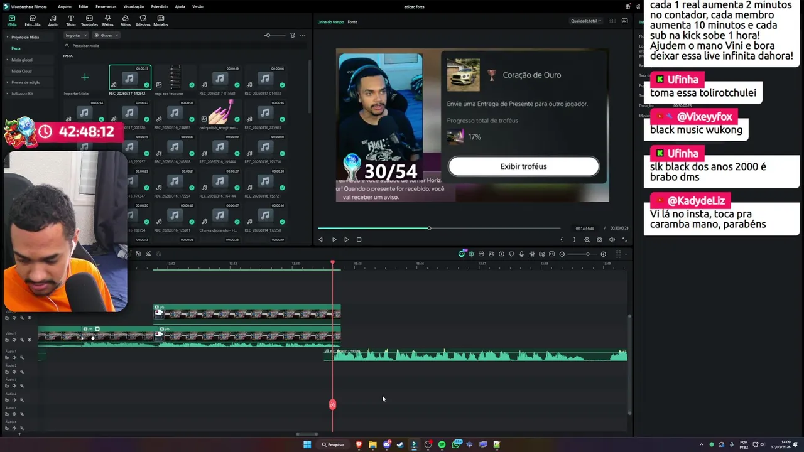
Task: Open the Windows Start menu
Action: 307,444
